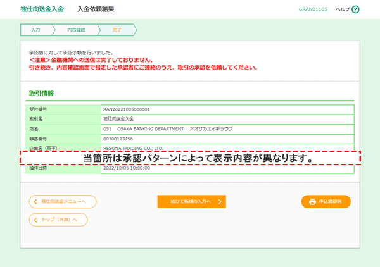Open the ヘルプ link text
This screenshot has width=380, height=267.
341,9
